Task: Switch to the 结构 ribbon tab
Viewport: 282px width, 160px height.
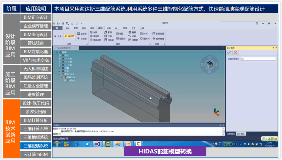Action: coord(92,28)
